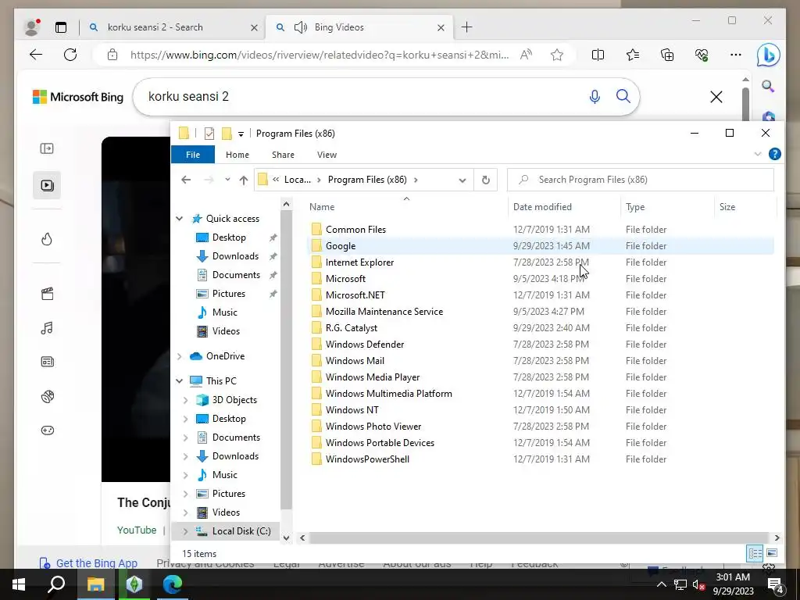Click Bing videos trending flame icon
Viewport: 800px width, 600px height.
coord(47,239)
